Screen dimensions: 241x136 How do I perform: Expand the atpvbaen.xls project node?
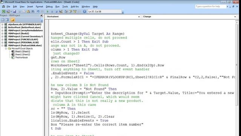tap(2, 24)
